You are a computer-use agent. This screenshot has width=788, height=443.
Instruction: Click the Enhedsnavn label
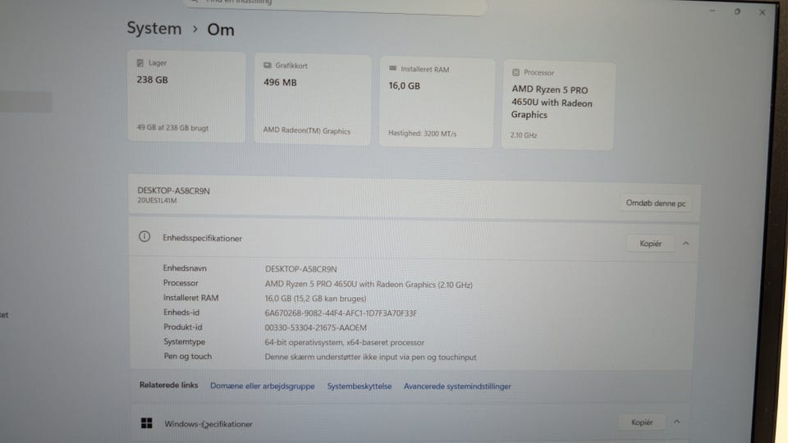(185, 268)
